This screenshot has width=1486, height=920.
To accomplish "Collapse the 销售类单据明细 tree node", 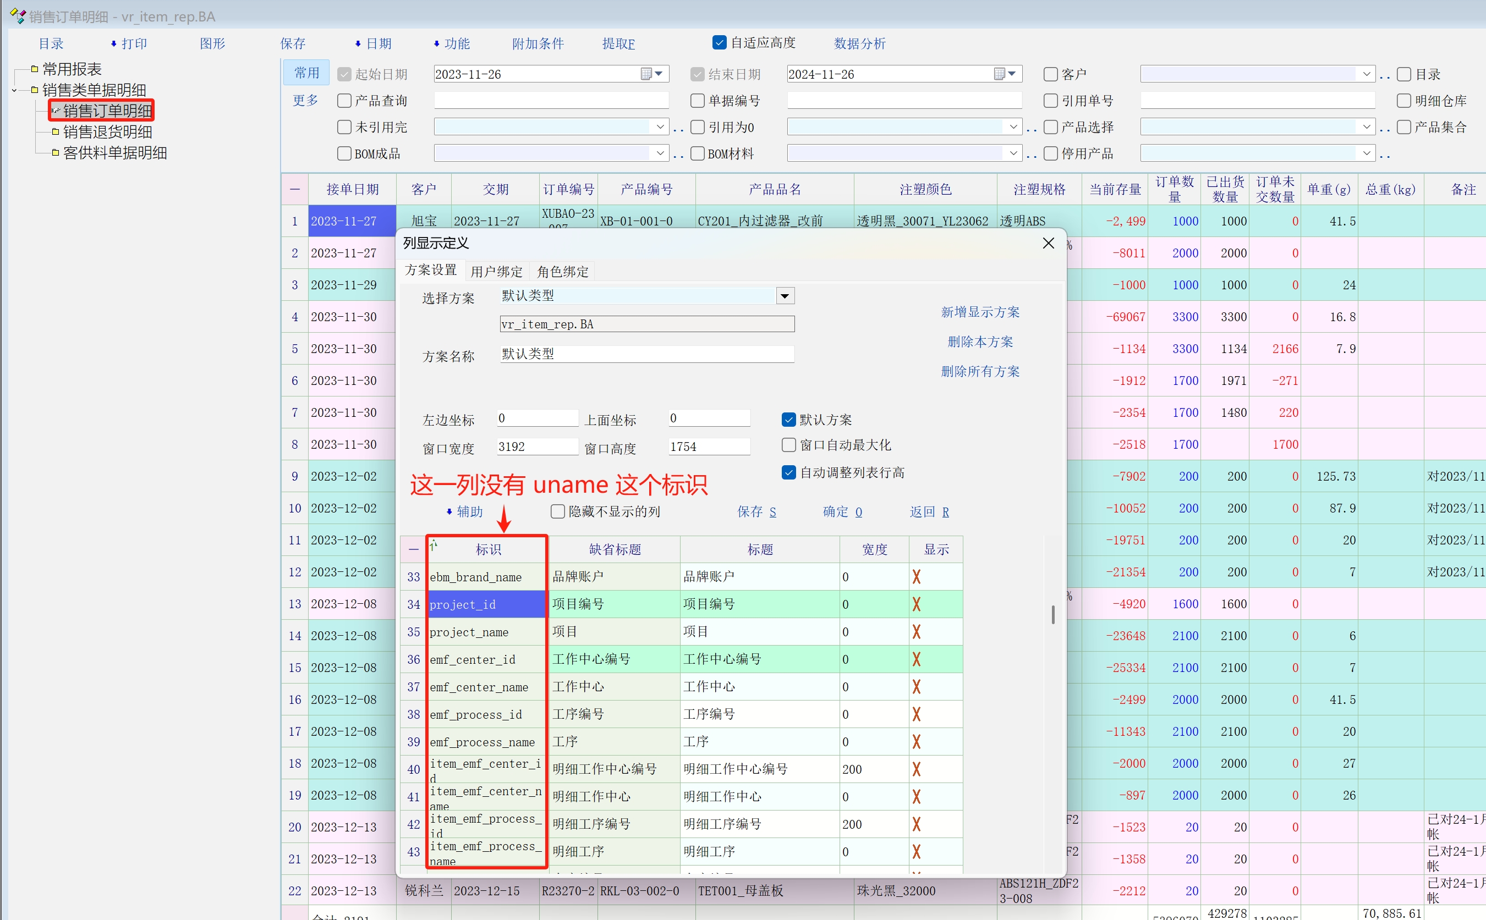I will pos(15,91).
